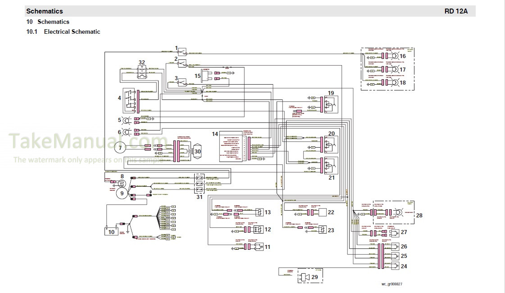Click the "RD 12A" model label
Screen dimensions: 505x293
tap(456, 11)
